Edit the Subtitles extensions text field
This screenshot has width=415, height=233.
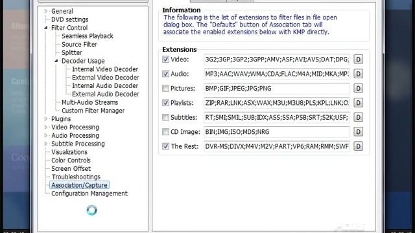[x=277, y=117]
